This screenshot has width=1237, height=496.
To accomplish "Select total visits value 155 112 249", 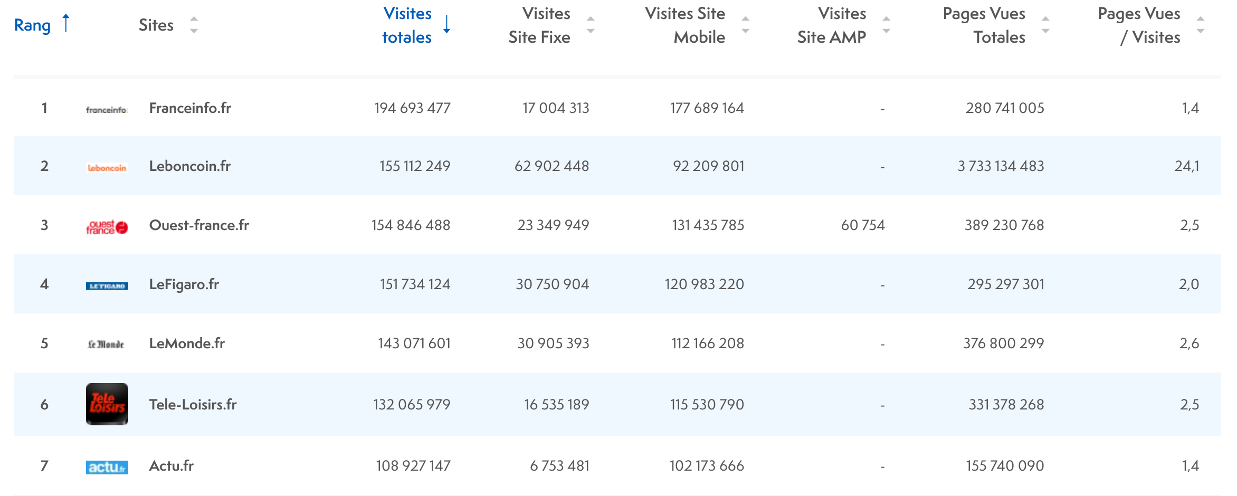I will coord(415,166).
